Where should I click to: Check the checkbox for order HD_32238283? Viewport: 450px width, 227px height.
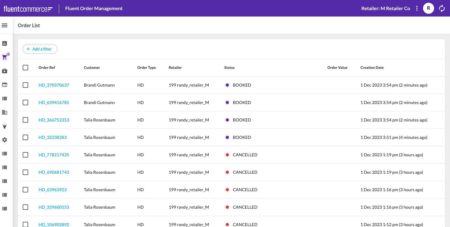tap(25, 137)
